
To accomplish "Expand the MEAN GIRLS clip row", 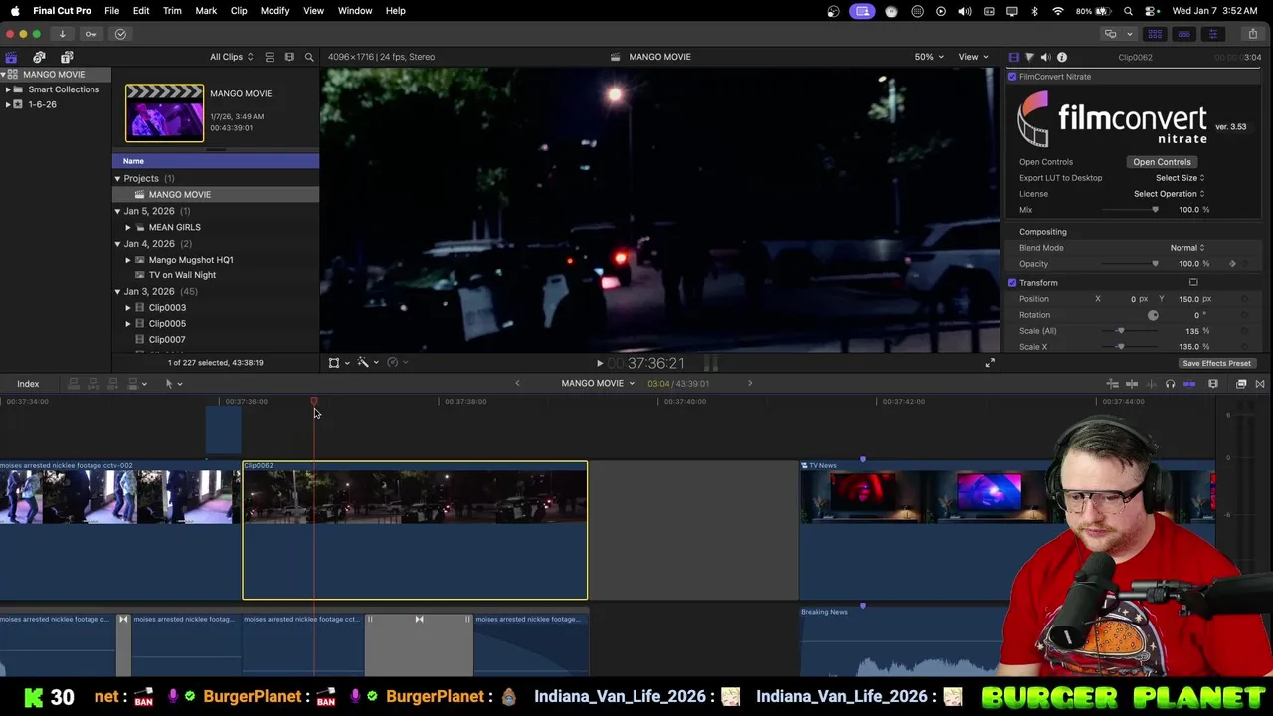I will click(128, 227).
